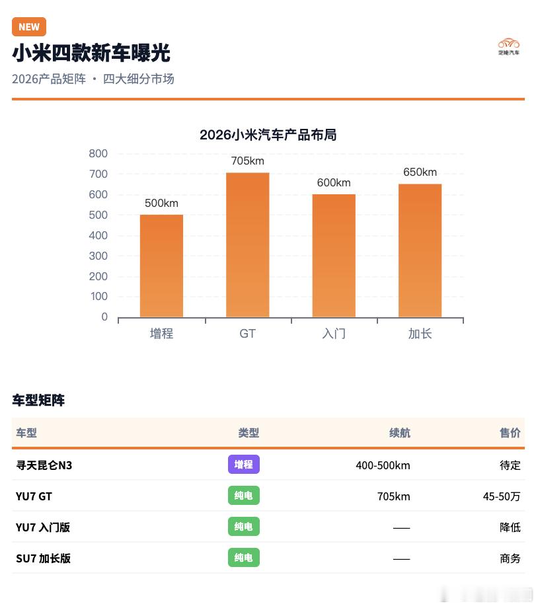Click the 车型 column header
Viewport: 538px width, 608px height.
pyautogui.click(x=26, y=433)
